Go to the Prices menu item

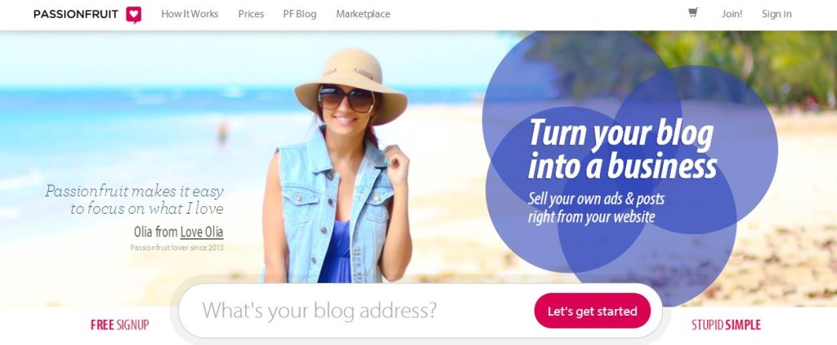[x=251, y=15]
